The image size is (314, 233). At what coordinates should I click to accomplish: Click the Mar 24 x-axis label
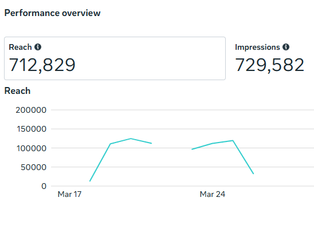[213, 194]
